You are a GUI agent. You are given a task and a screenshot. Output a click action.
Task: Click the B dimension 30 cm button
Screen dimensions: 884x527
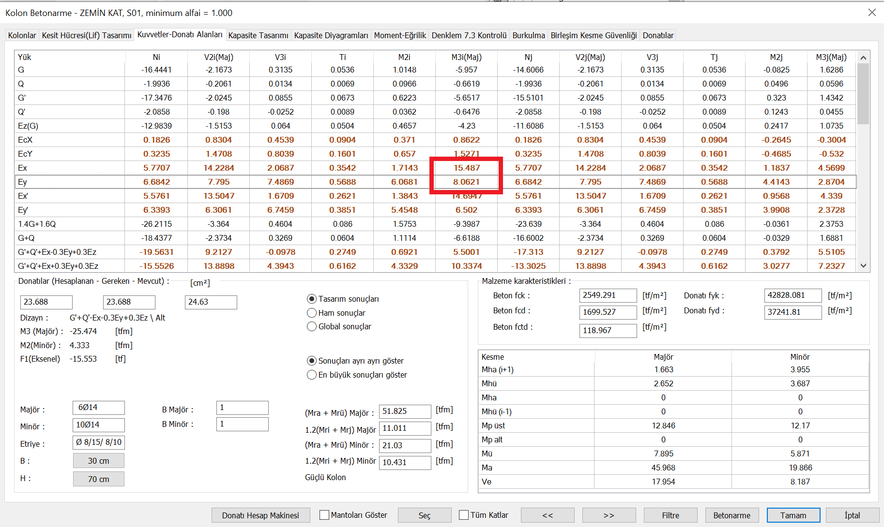point(99,461)
